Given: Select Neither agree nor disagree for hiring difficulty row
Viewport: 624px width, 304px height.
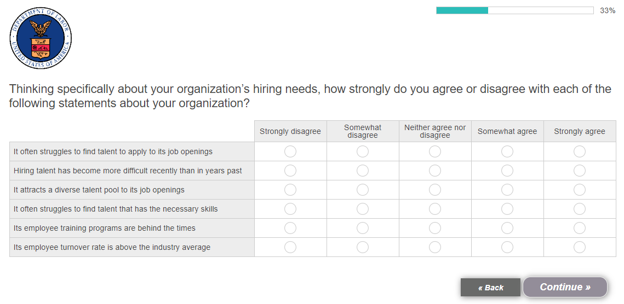Looking at the screenshot, I should point(435,171).
